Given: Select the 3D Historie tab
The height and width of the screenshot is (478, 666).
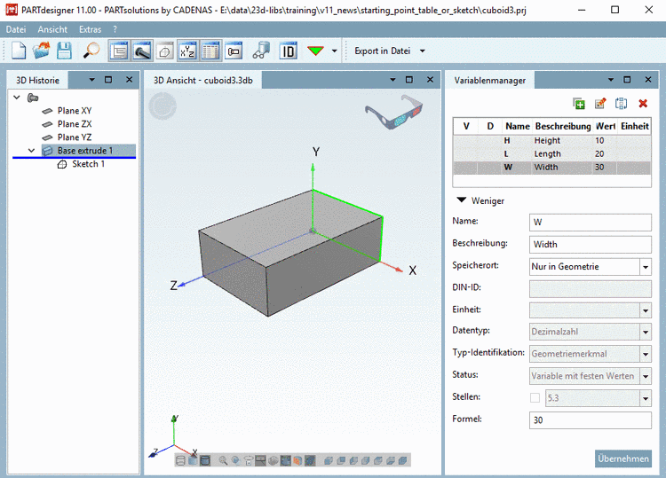Looking at the screenshot, I should point(37,80).
